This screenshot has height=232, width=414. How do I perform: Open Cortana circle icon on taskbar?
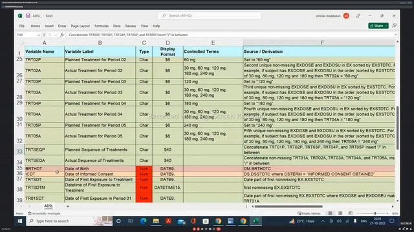pyautogui.click(x=118, y=221)
